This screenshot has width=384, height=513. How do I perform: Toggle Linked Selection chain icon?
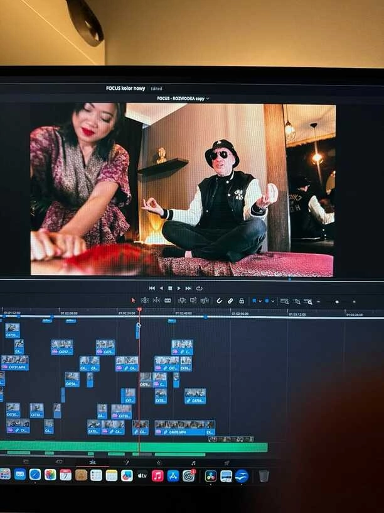230,301
